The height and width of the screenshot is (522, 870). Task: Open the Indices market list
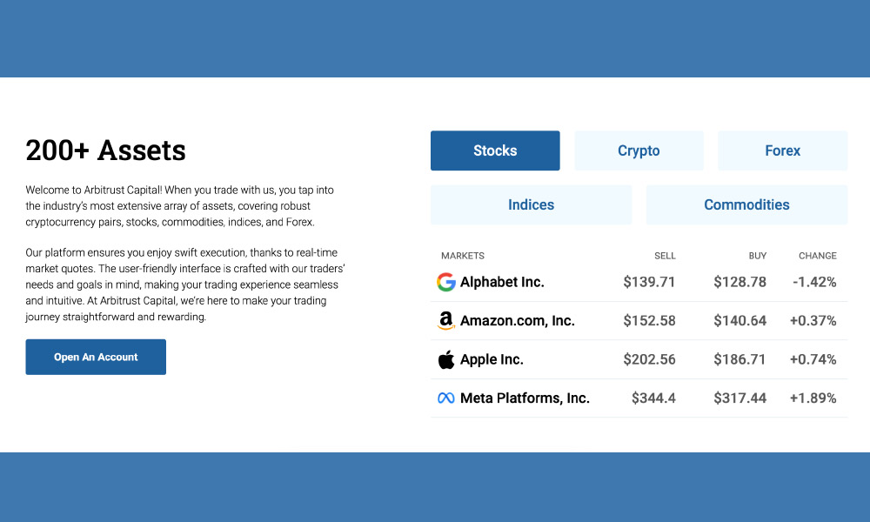point(531,204)
